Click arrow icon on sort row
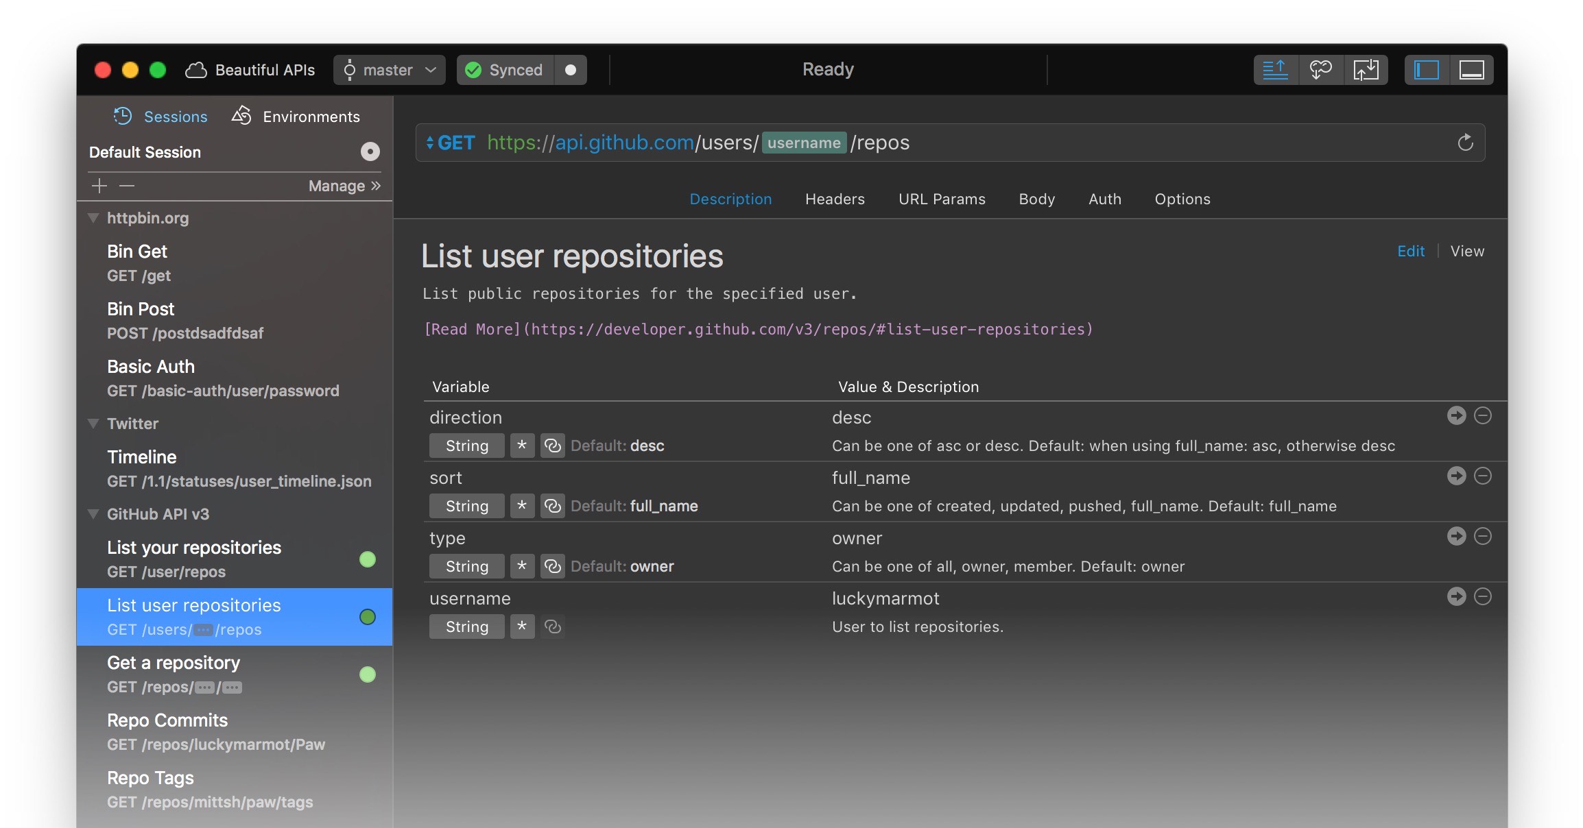Viewport: 1583px width, 828px height. click(1457, 476)
